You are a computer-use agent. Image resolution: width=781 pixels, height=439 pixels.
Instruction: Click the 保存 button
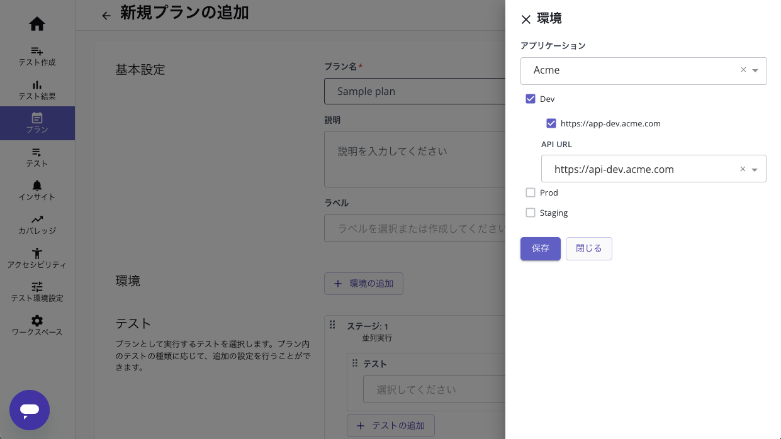point(540,248)
